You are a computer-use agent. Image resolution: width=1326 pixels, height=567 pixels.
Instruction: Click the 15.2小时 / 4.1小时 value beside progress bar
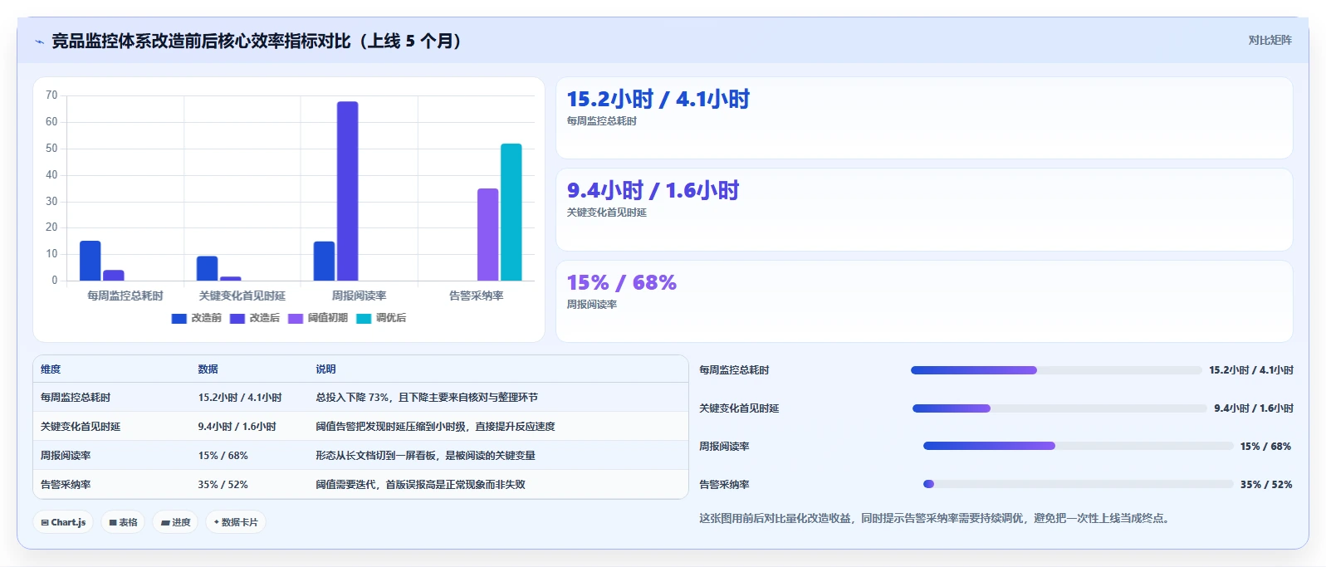pos(1251,370)
